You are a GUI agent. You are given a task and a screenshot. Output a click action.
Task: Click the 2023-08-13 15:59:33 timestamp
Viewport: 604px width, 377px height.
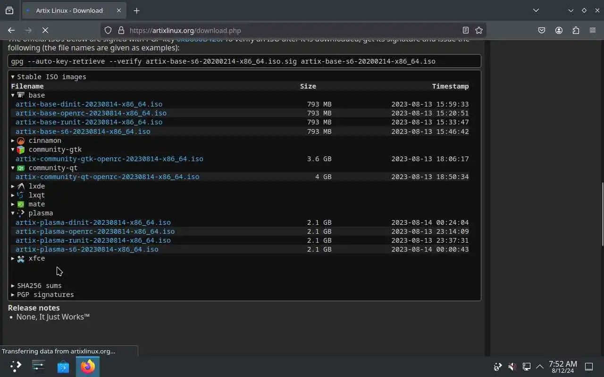tap(430, 104)
